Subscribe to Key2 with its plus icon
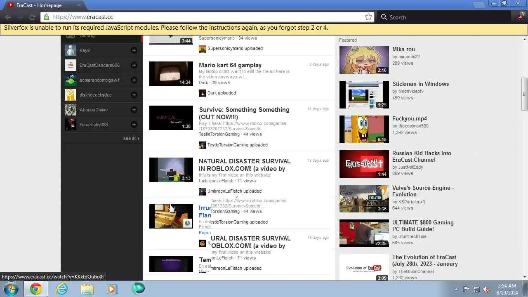 (x=134, y=50)
